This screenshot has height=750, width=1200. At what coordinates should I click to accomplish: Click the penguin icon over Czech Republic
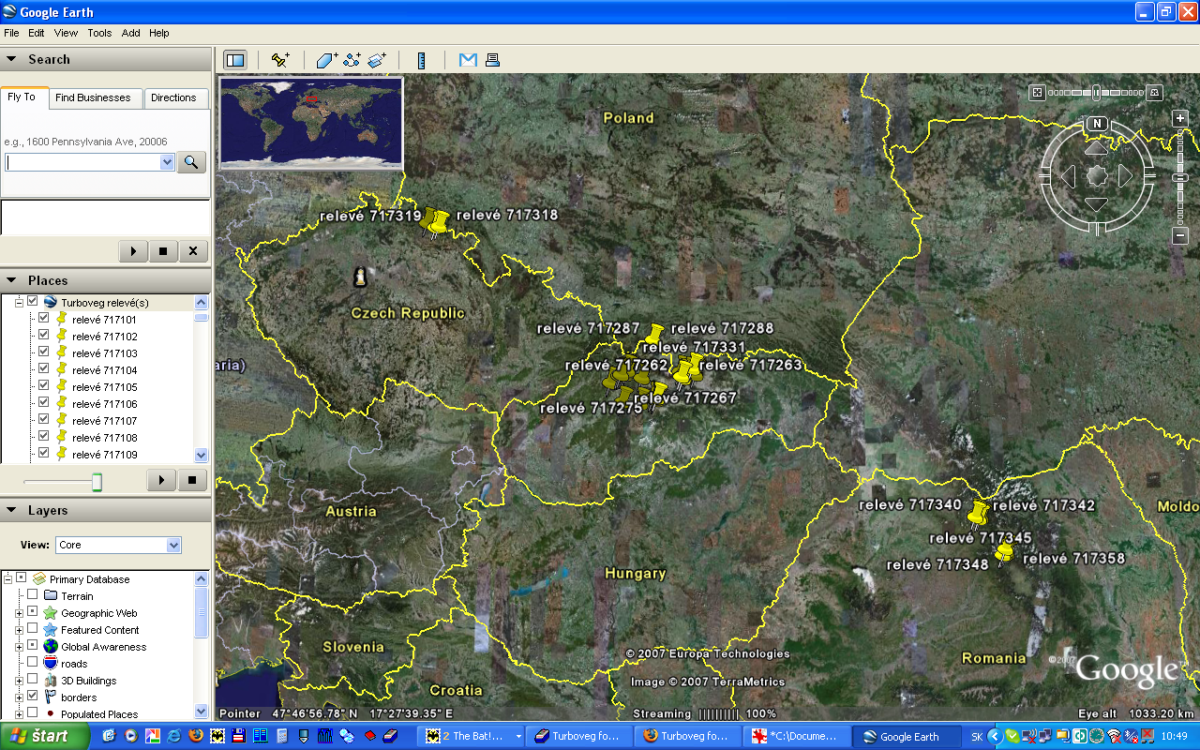(x=358, y=277)
